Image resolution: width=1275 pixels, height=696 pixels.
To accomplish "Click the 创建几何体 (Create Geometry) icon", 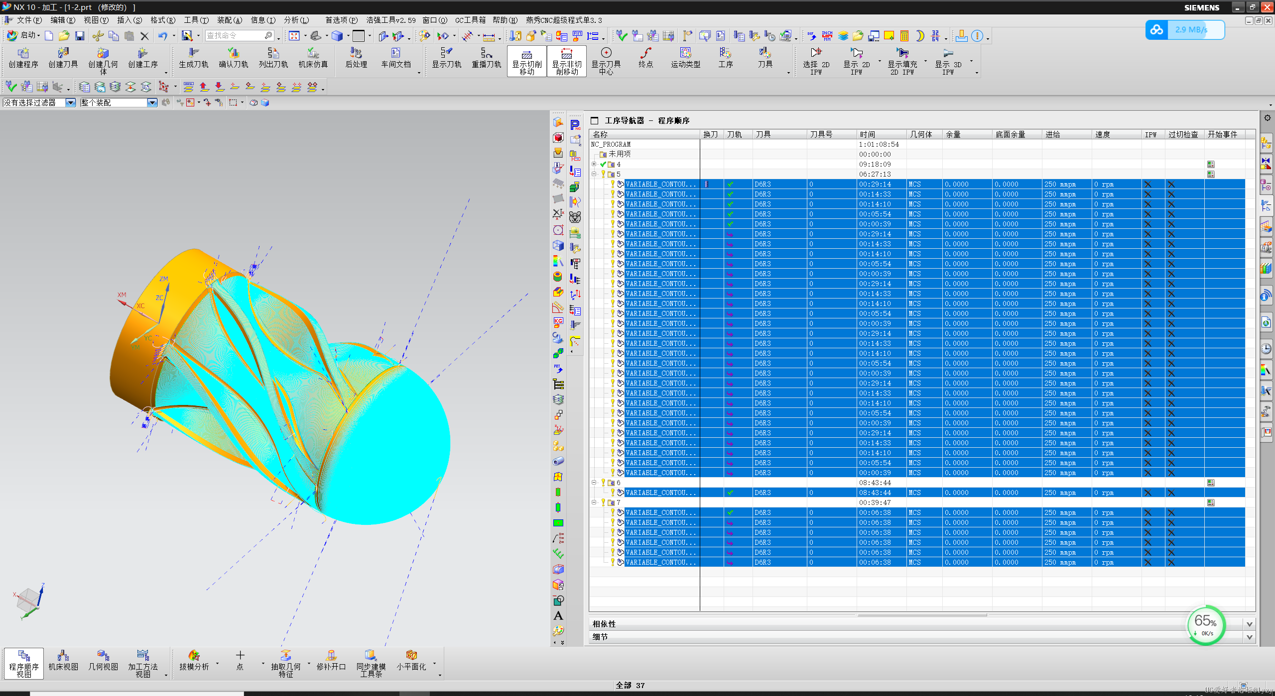I will tap(103, 61).
